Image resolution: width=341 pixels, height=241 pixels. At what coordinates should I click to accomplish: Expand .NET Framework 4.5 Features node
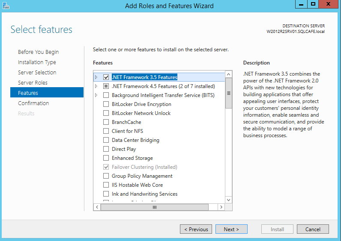[x=96, y=86]
